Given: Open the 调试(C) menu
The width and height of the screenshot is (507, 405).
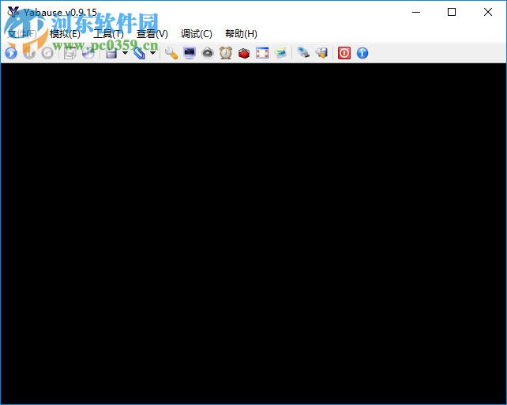Looking at the screenshot, I should [197, 34].
